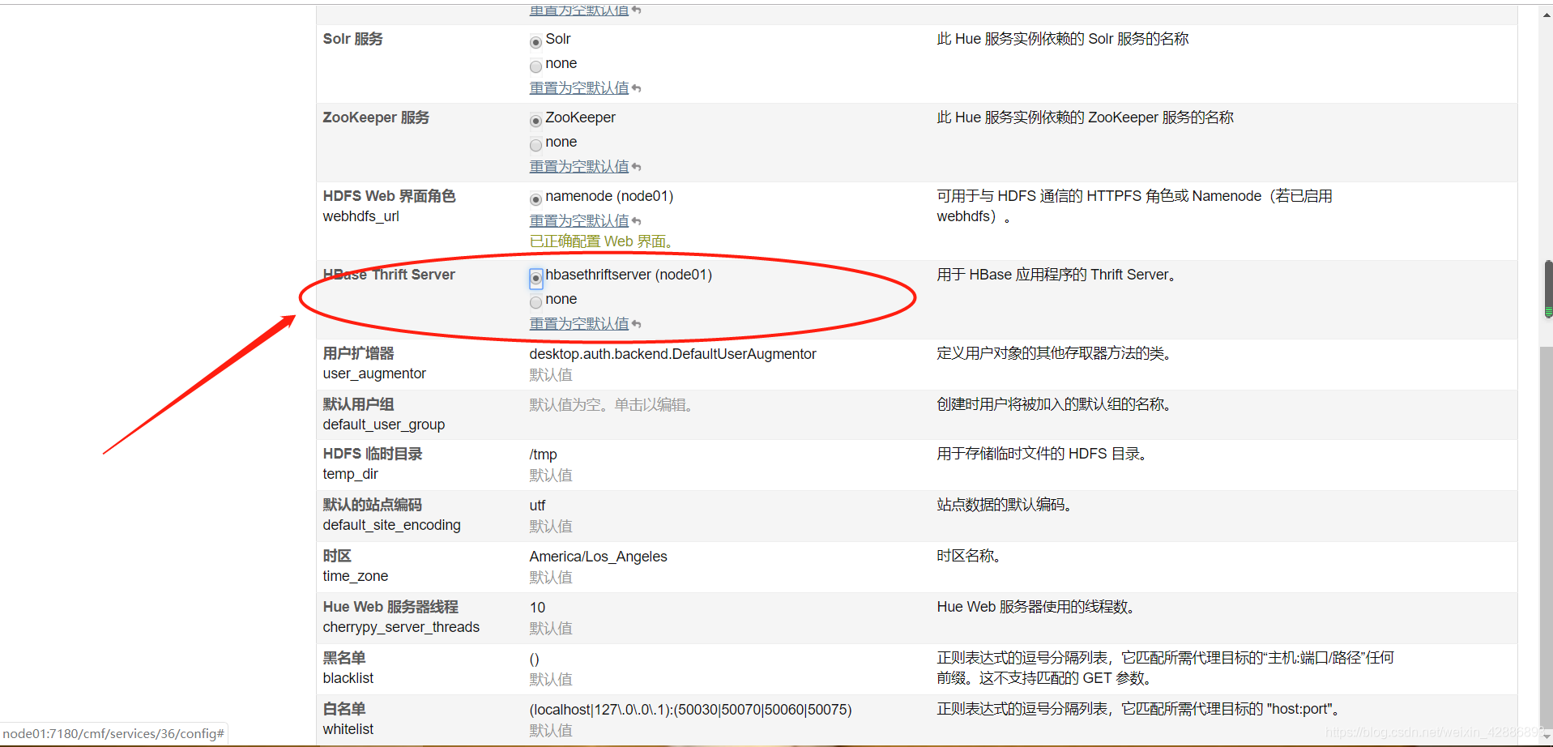Screen dimensions: 1553x747
Task: Edit empty default_user_group value field
Action: [x=611, y=404]
